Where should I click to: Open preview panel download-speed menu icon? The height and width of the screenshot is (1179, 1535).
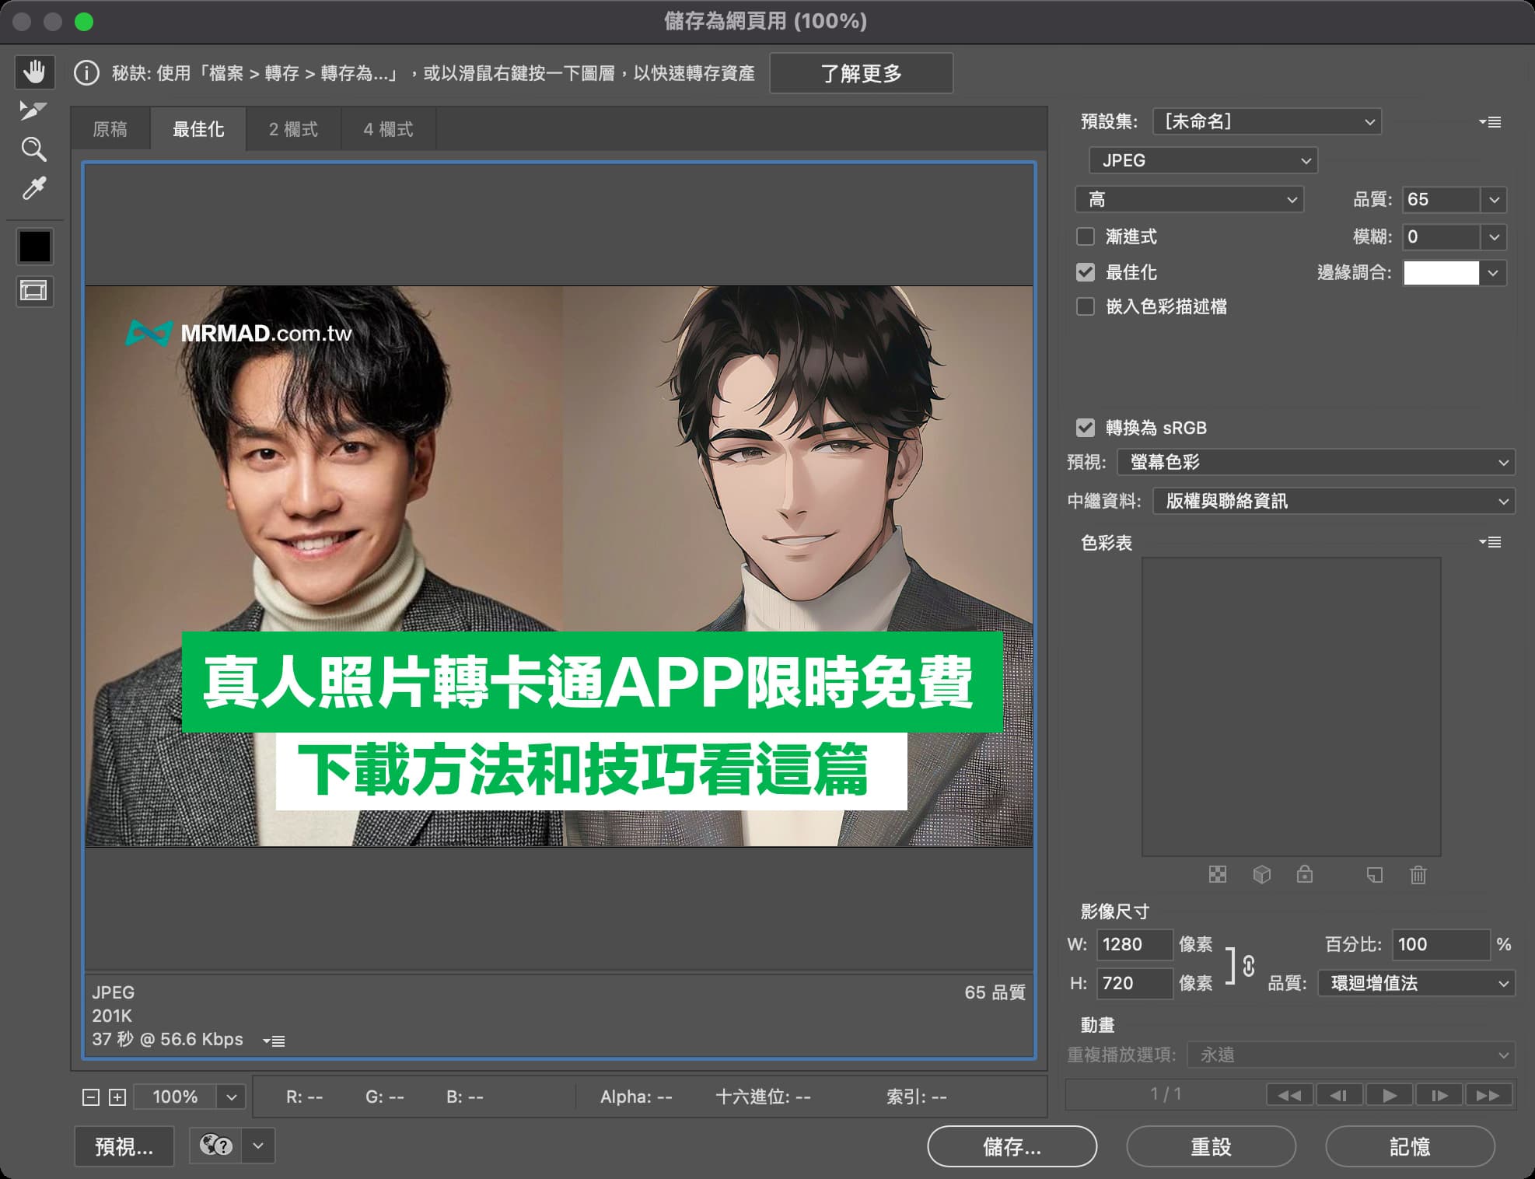[x=274, y=1041]
